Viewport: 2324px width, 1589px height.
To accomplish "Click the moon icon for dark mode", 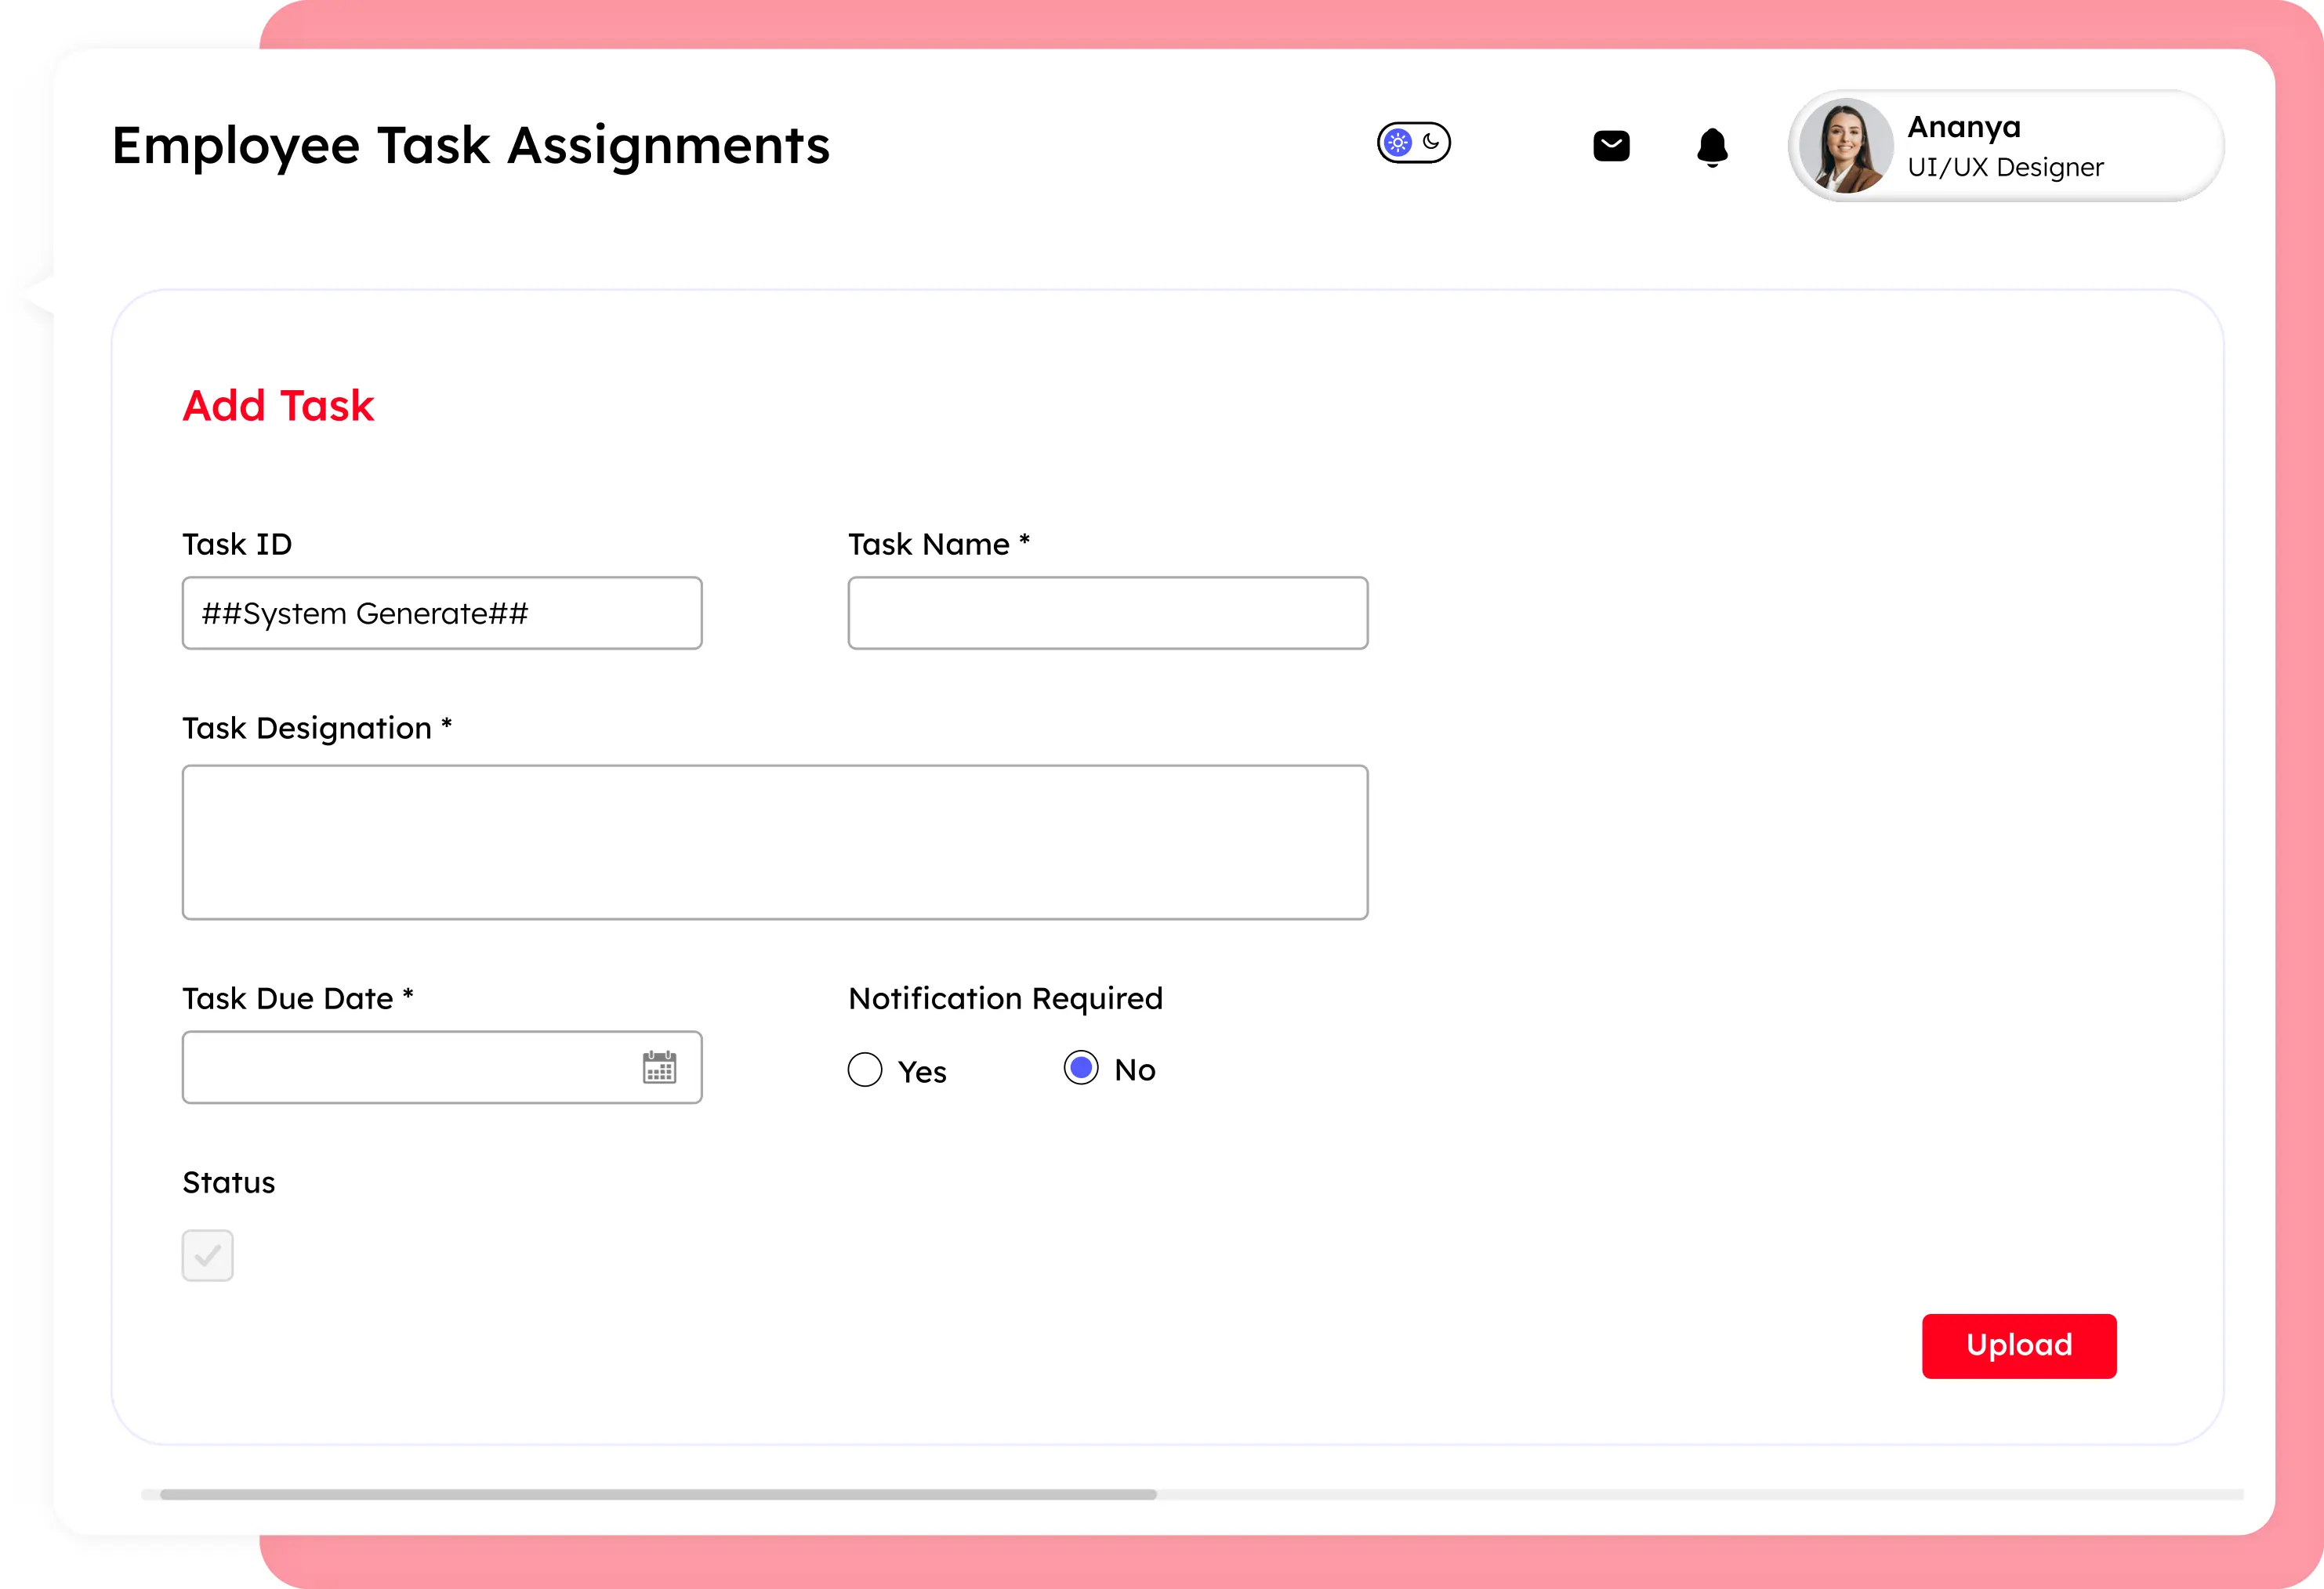I will (1432, 142).
